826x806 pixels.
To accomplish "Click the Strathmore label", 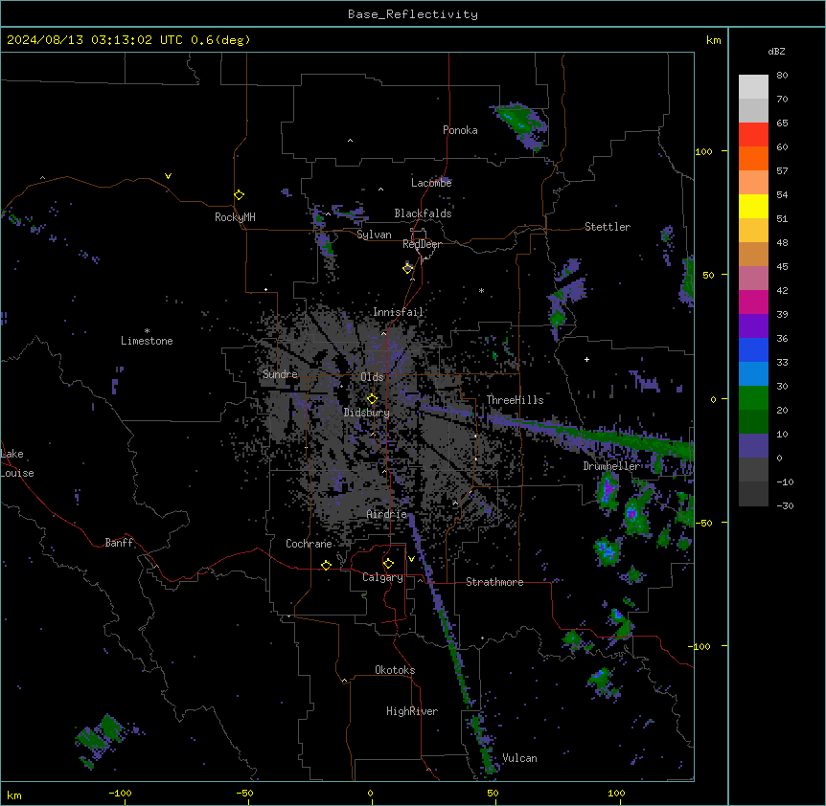I will 494,582.
